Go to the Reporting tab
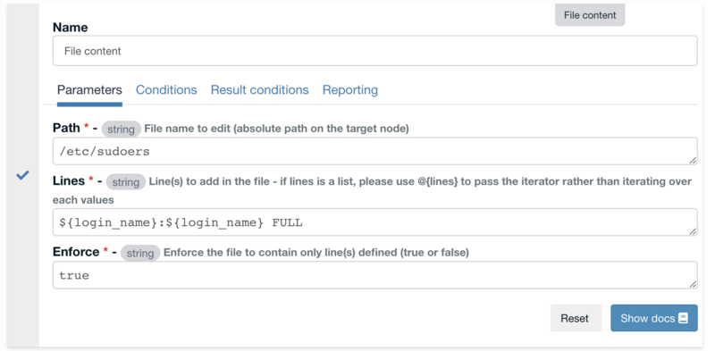 coord(350,90)
